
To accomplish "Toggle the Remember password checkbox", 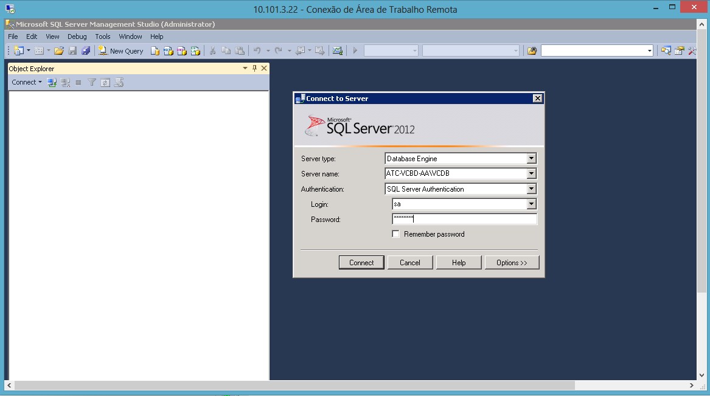I will (x=396, y=234).
